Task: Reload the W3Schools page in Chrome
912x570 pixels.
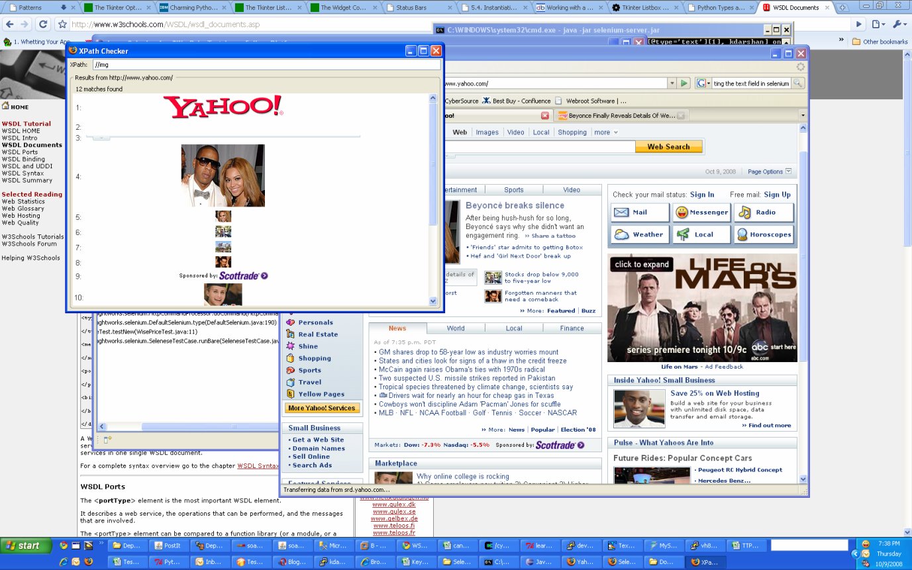Action: pos(43,24)
